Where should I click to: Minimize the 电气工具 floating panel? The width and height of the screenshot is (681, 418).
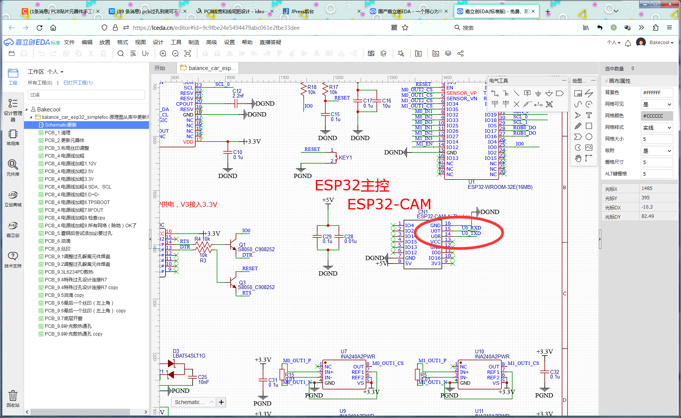[564, 81]
